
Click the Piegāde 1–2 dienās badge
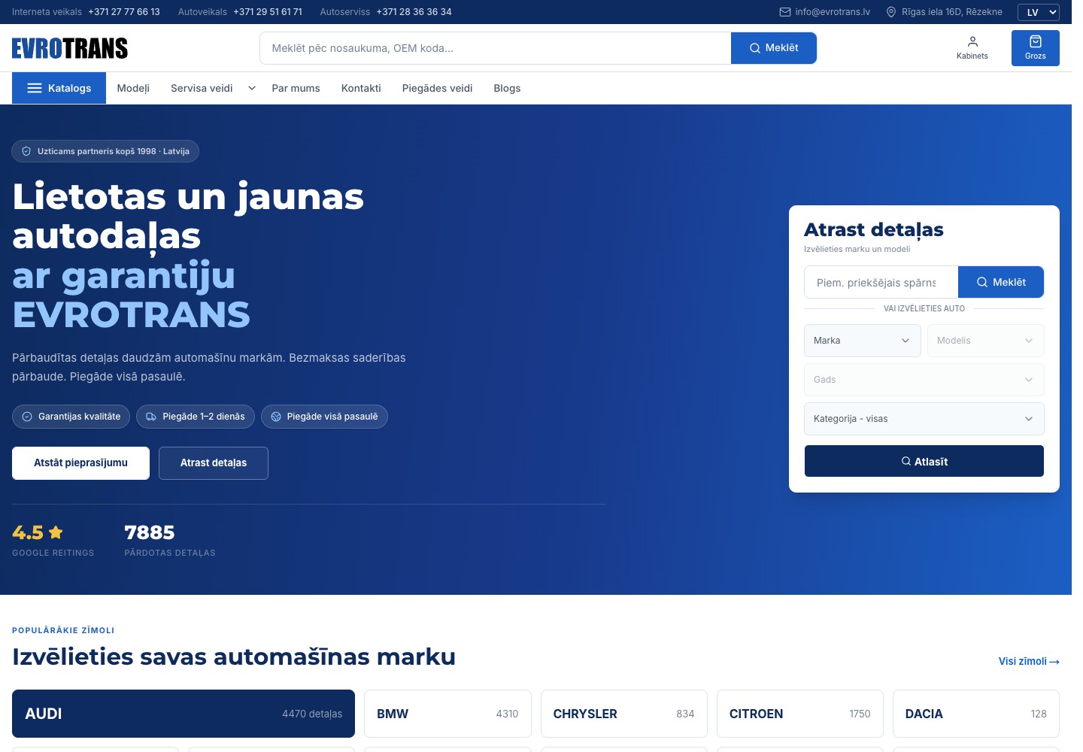click(x=196, y=417)
